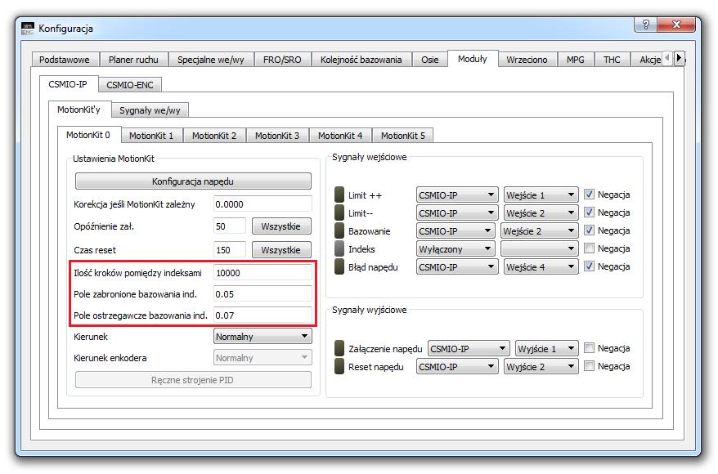This screenshot has width=718, height=474.
Task: Open the Bazowanie module dropdown
Action: coord(455,231)
